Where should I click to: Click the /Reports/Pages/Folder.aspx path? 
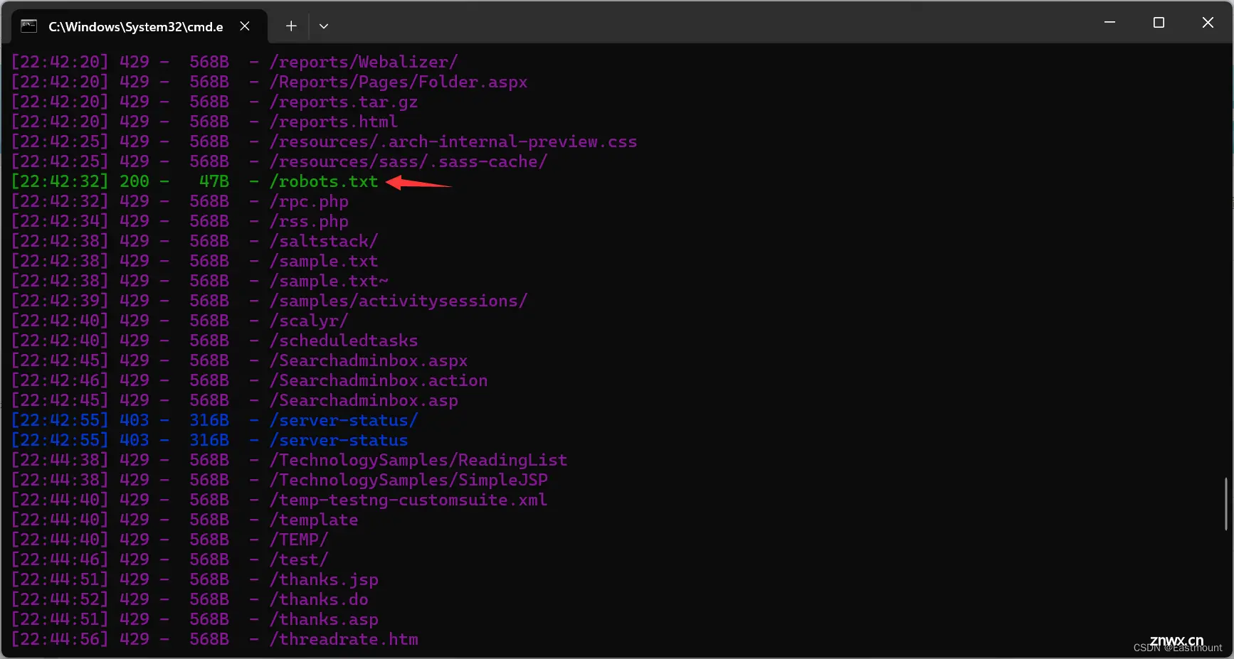(x=399, y=82)
